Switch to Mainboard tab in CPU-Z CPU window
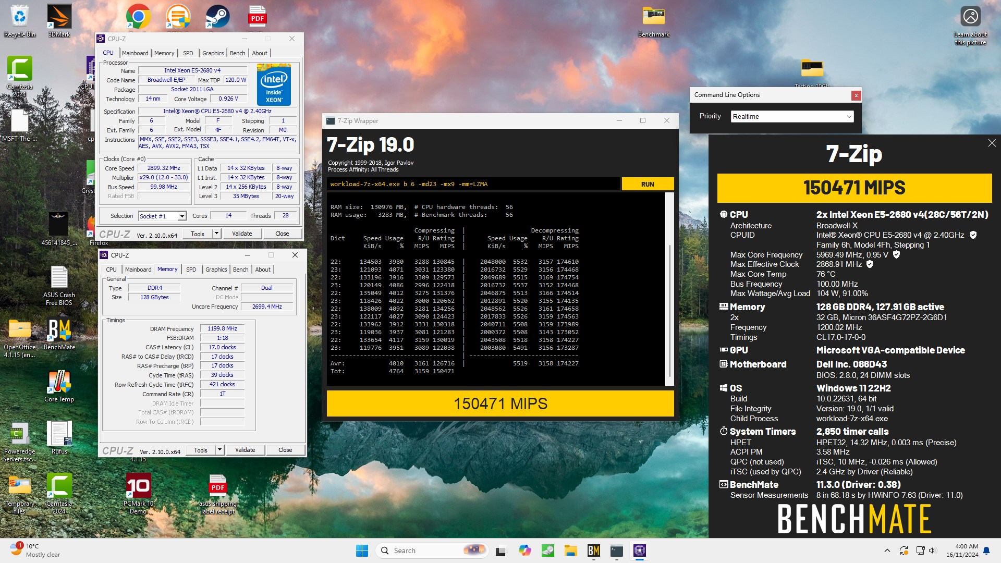Image resolution: width=1001 pixels, height=563 pixels. [135, 53]
